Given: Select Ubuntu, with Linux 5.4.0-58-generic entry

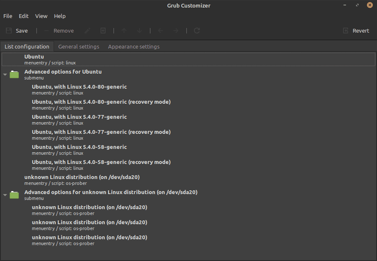Looking at the screenshot, I should (188, 150).
